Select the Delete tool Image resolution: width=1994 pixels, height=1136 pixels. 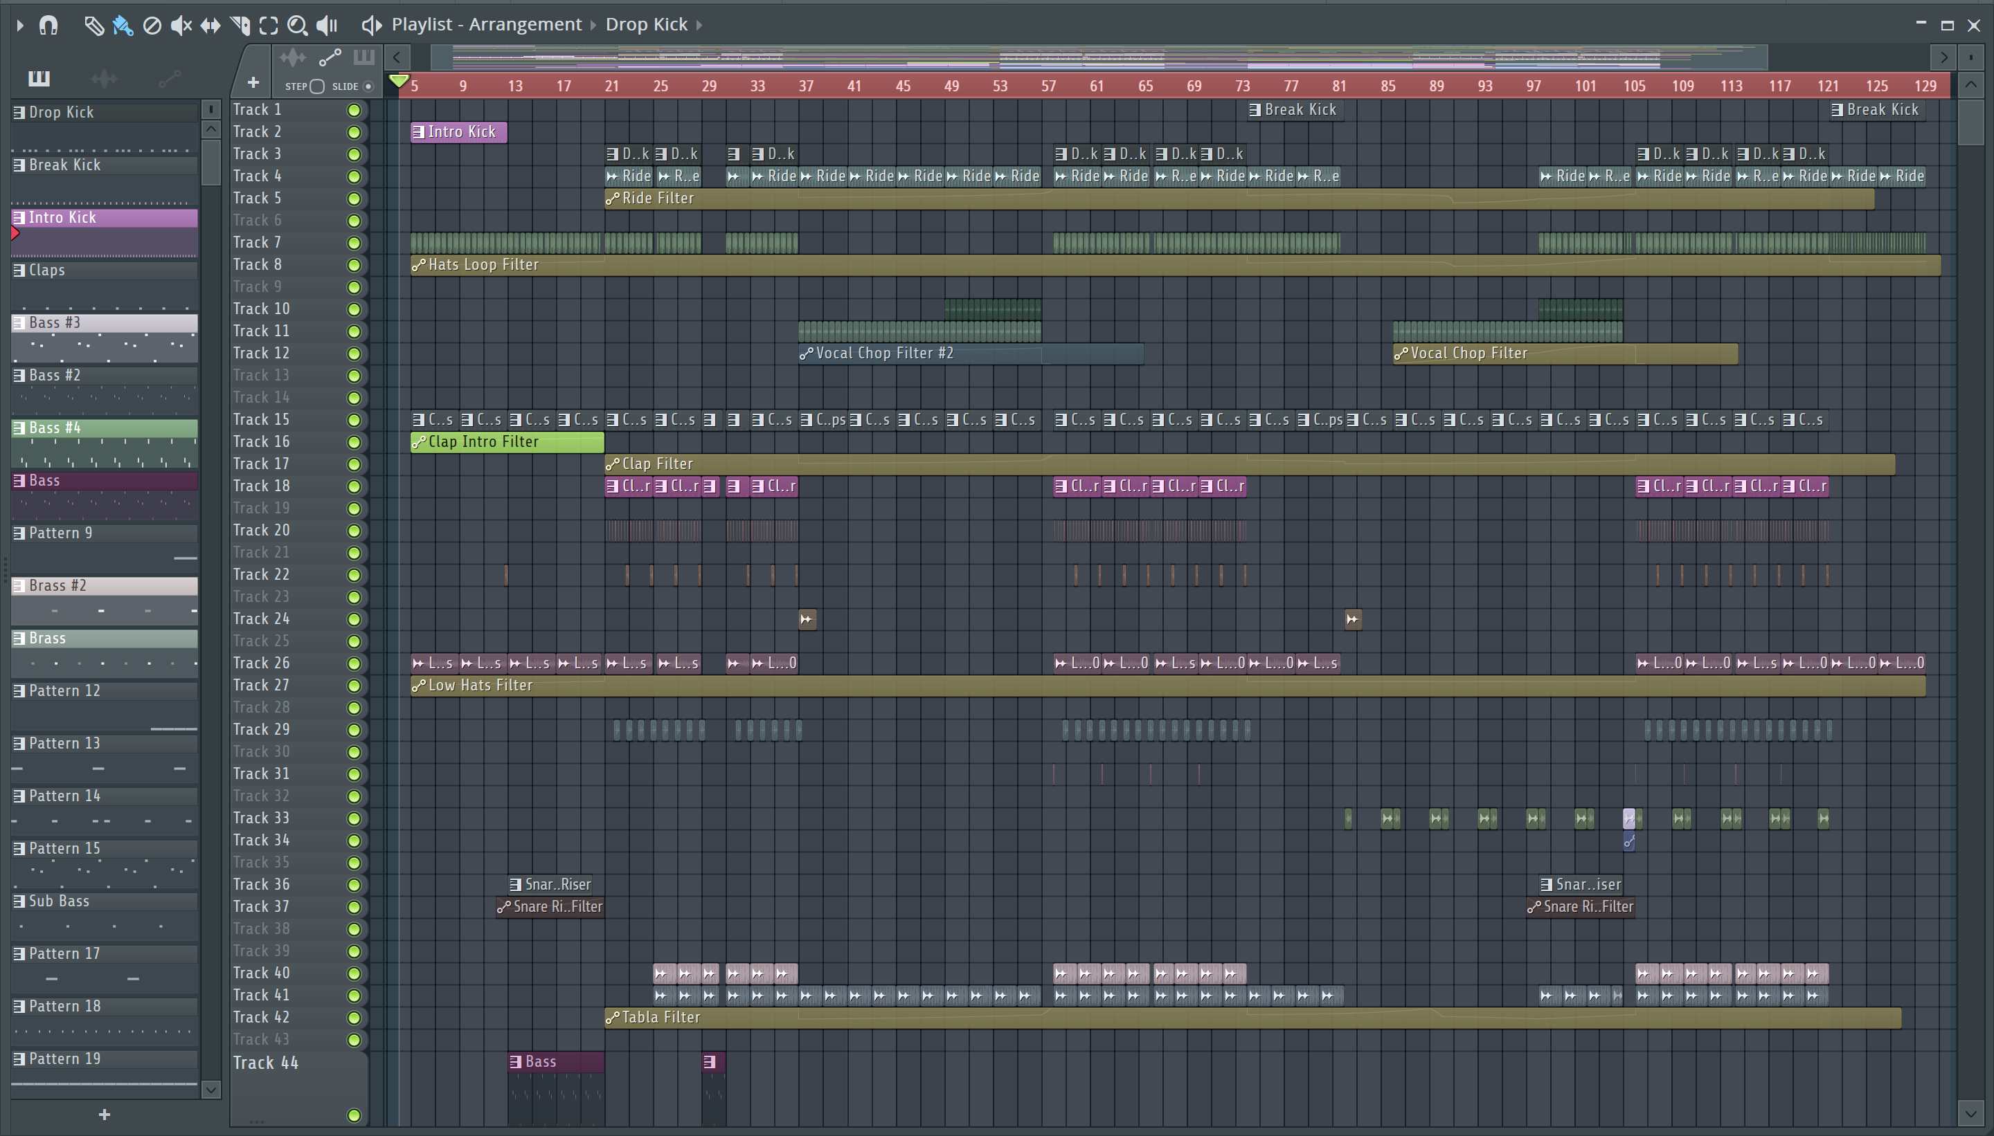click(x=152, y=25)
